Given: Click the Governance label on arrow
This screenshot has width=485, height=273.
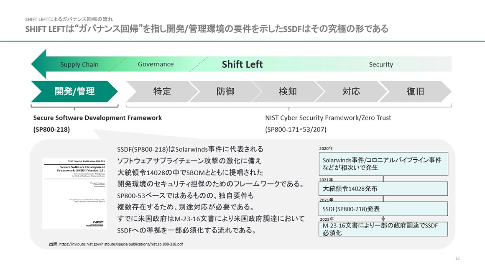Looking at the screenshot, I should tap(156, 64).
